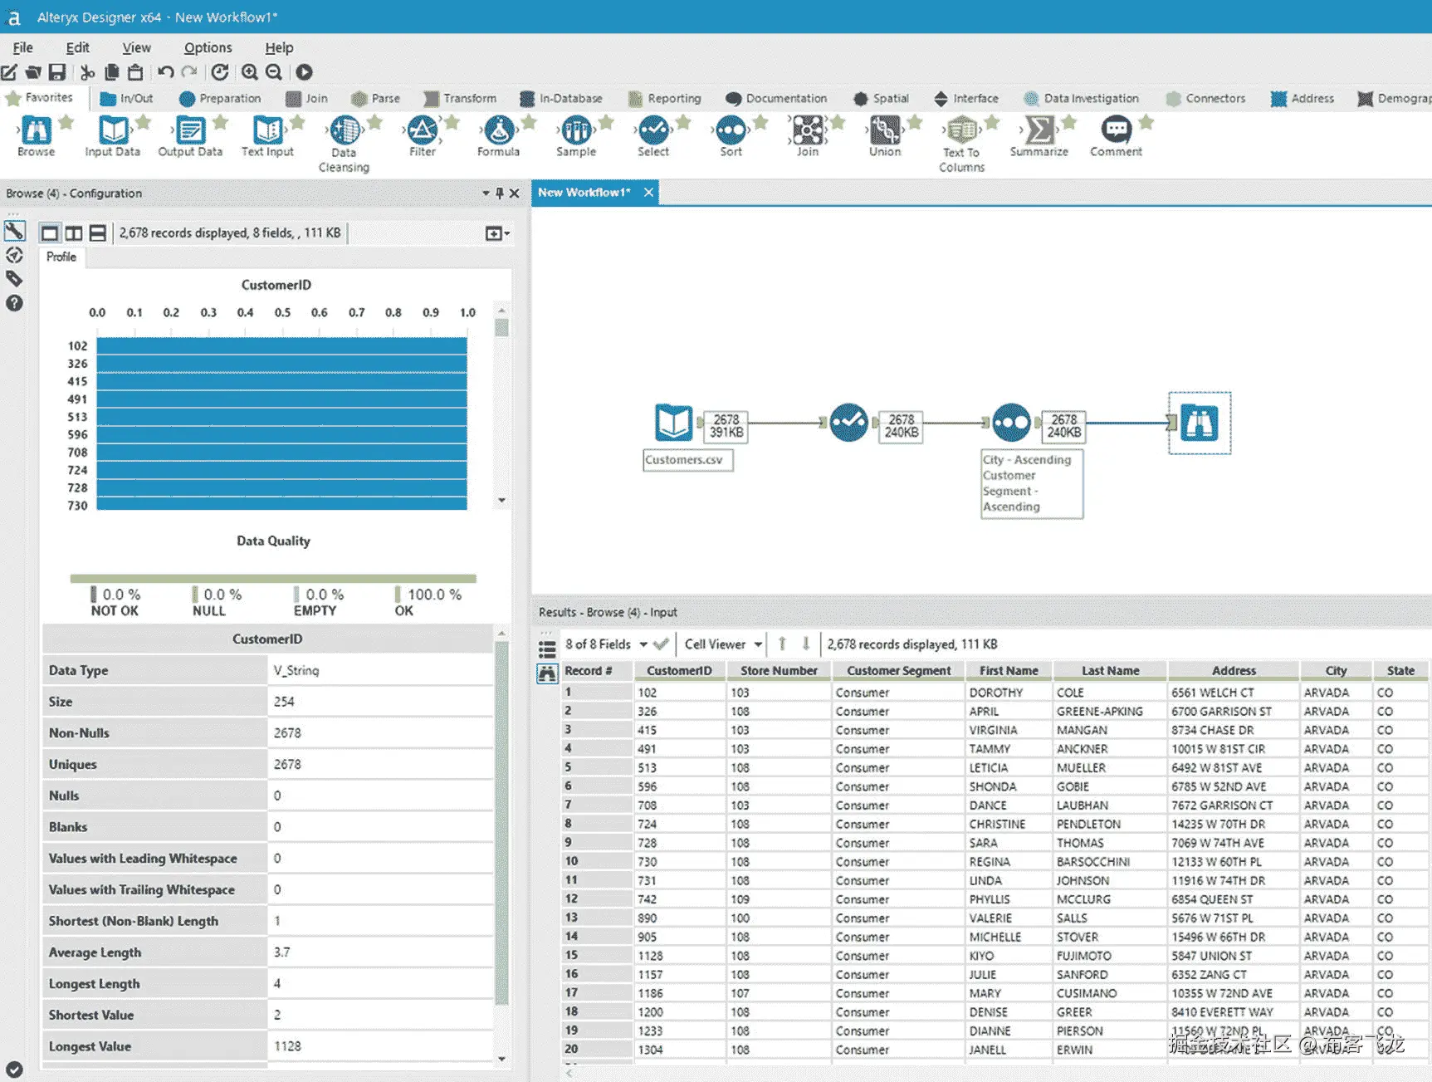Screen dimensions: 1432x1082
Task: Toggle favorite star next to Join tool
Action: coord(838,123)
